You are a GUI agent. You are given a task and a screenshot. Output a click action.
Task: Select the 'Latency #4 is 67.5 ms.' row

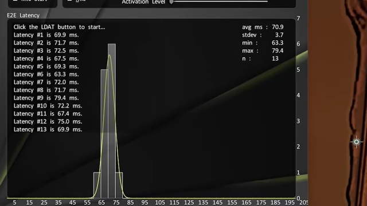(46, 58)
